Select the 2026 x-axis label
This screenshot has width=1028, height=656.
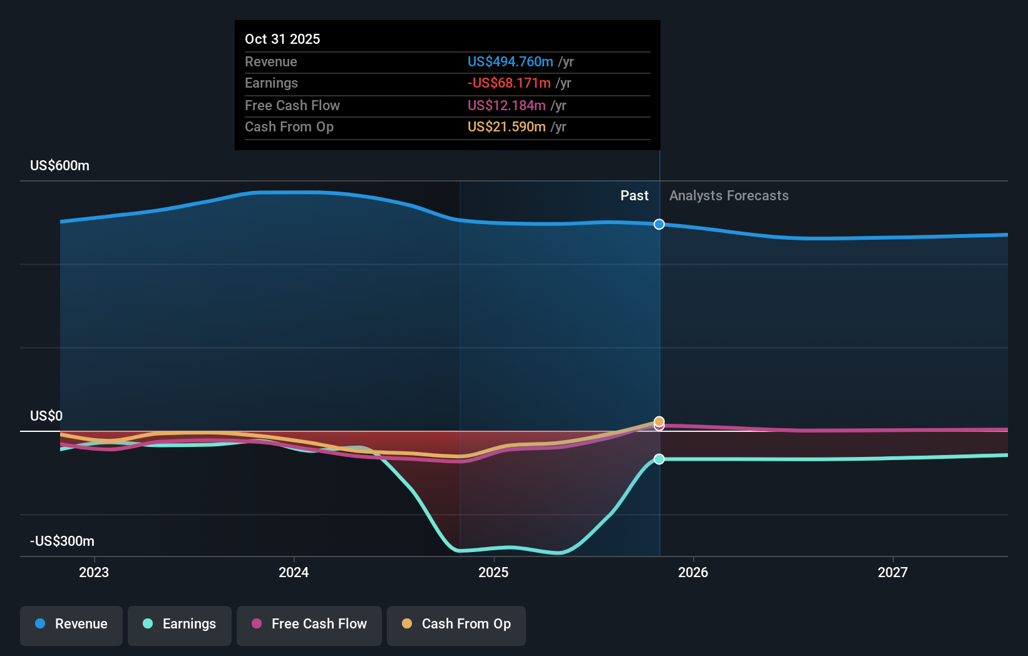click(x=693, y=572)
